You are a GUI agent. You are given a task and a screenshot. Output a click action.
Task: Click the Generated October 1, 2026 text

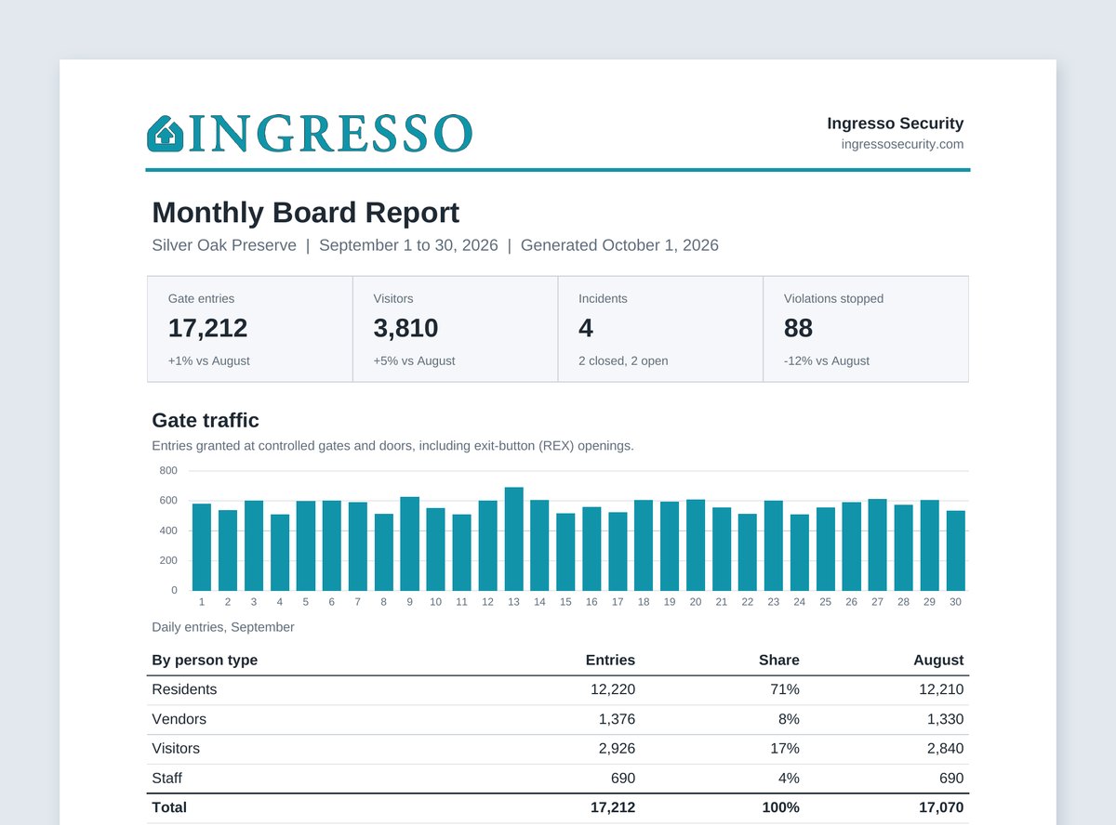pyautogui.click(x=619, y=245)
